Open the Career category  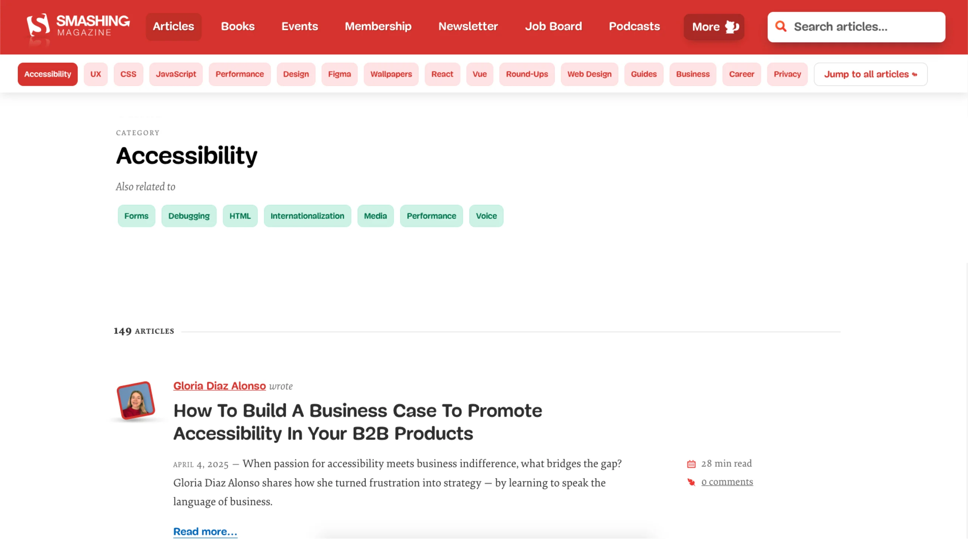[742, 74]
